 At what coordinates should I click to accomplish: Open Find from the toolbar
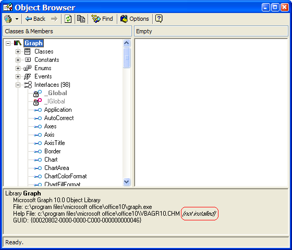tap(102, 19)
